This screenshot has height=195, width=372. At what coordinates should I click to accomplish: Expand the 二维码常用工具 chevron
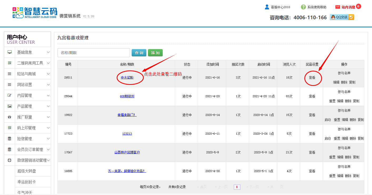[48, 63]
